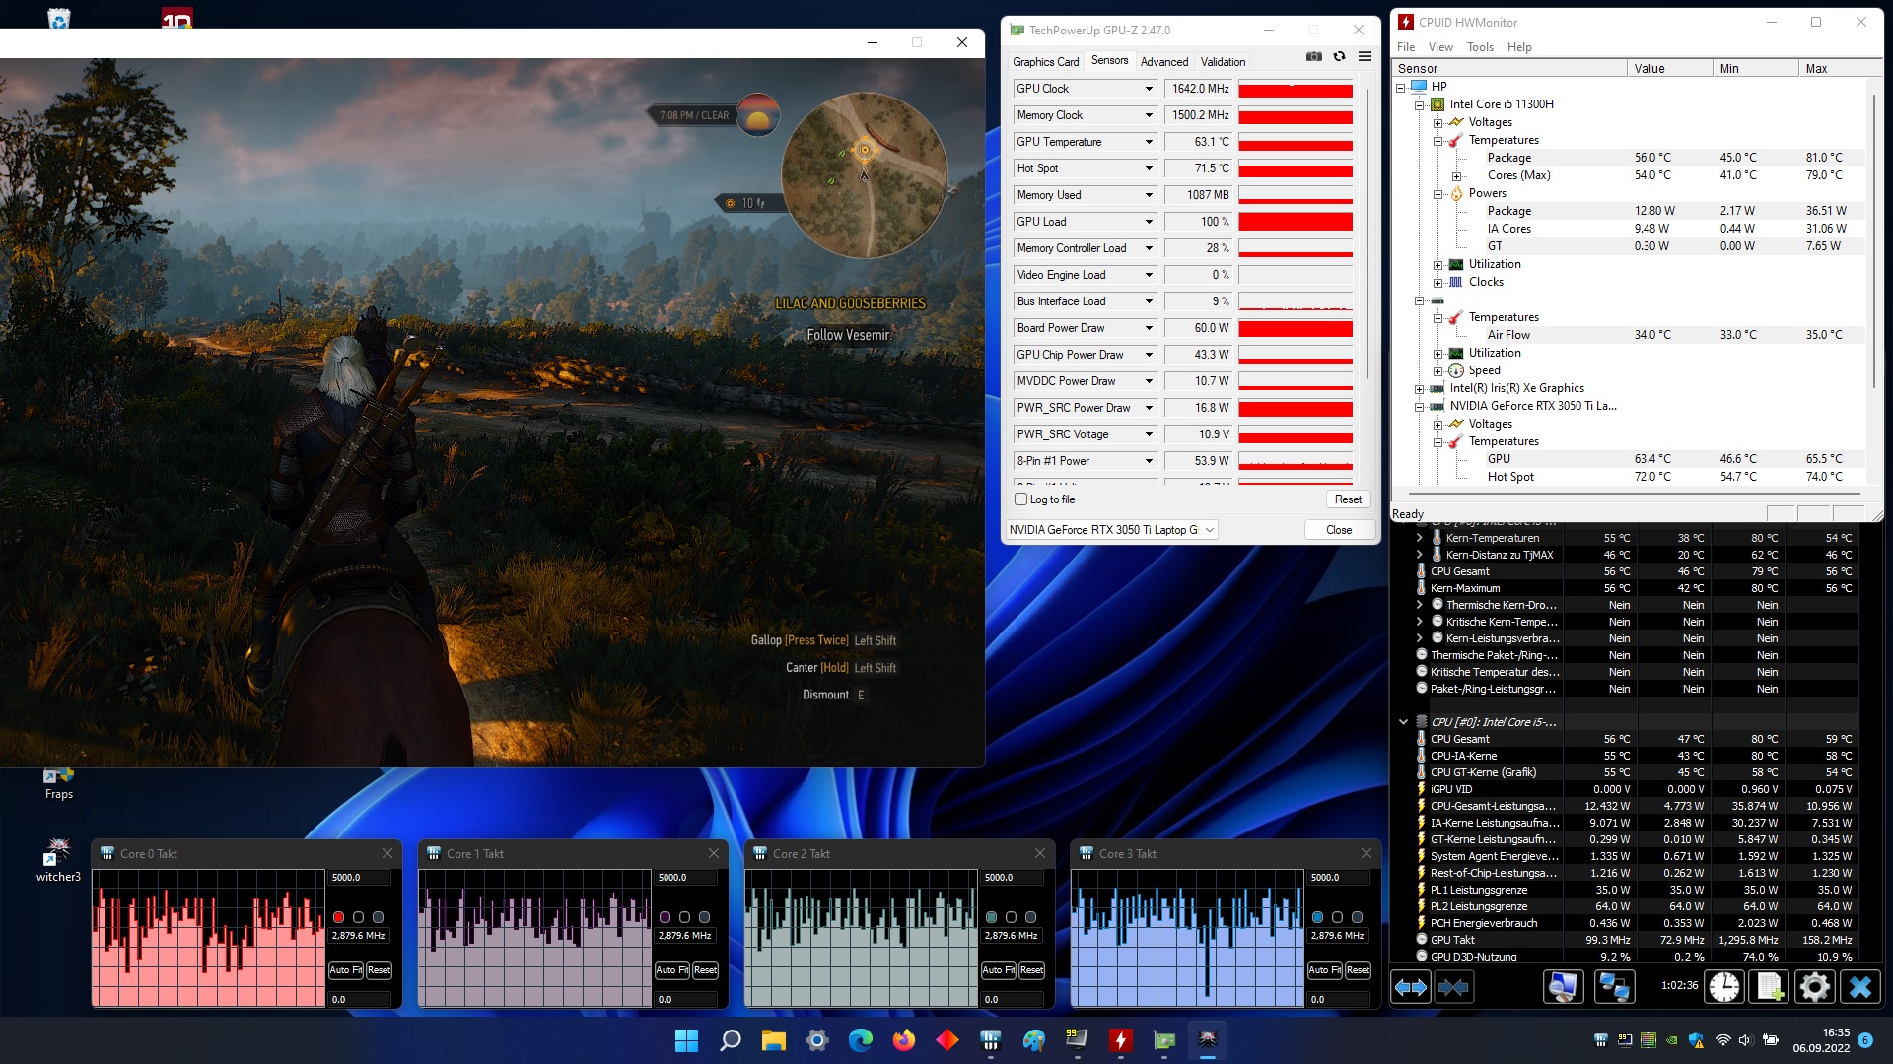Open the Tools menu in HWMonitor

point(1479,47)
